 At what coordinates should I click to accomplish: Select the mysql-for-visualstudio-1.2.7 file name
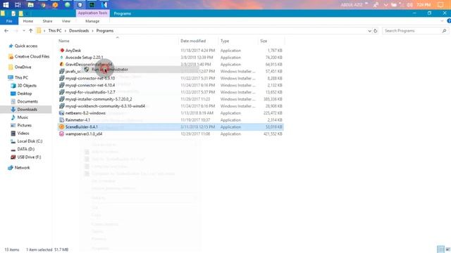[x=90, y=92]
